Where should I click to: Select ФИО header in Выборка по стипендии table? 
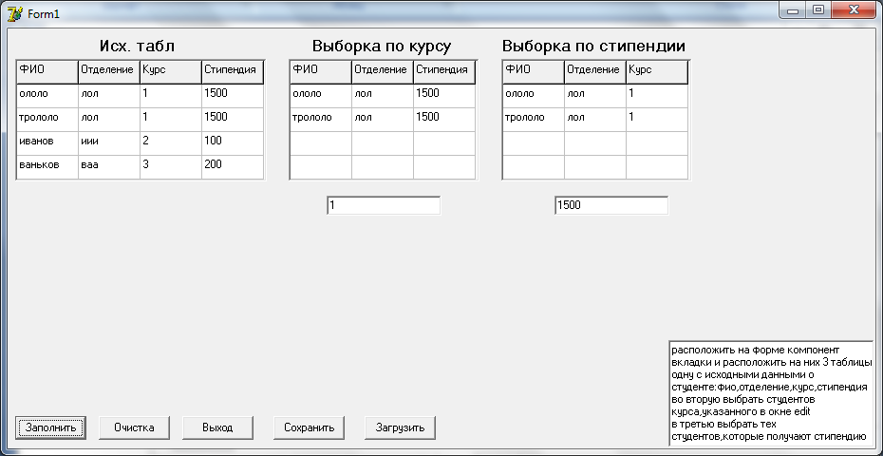(x=534, y=71)
